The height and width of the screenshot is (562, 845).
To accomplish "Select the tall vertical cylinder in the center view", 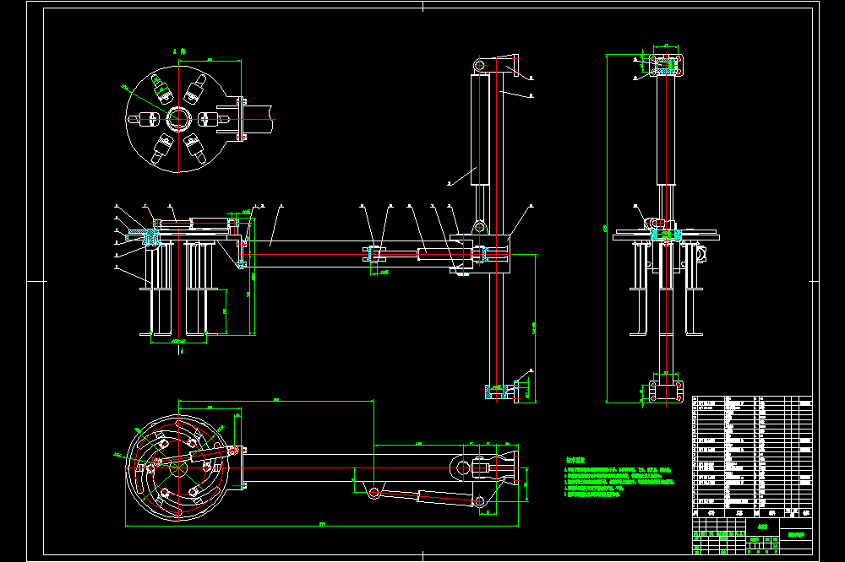I will coord(480,129).
